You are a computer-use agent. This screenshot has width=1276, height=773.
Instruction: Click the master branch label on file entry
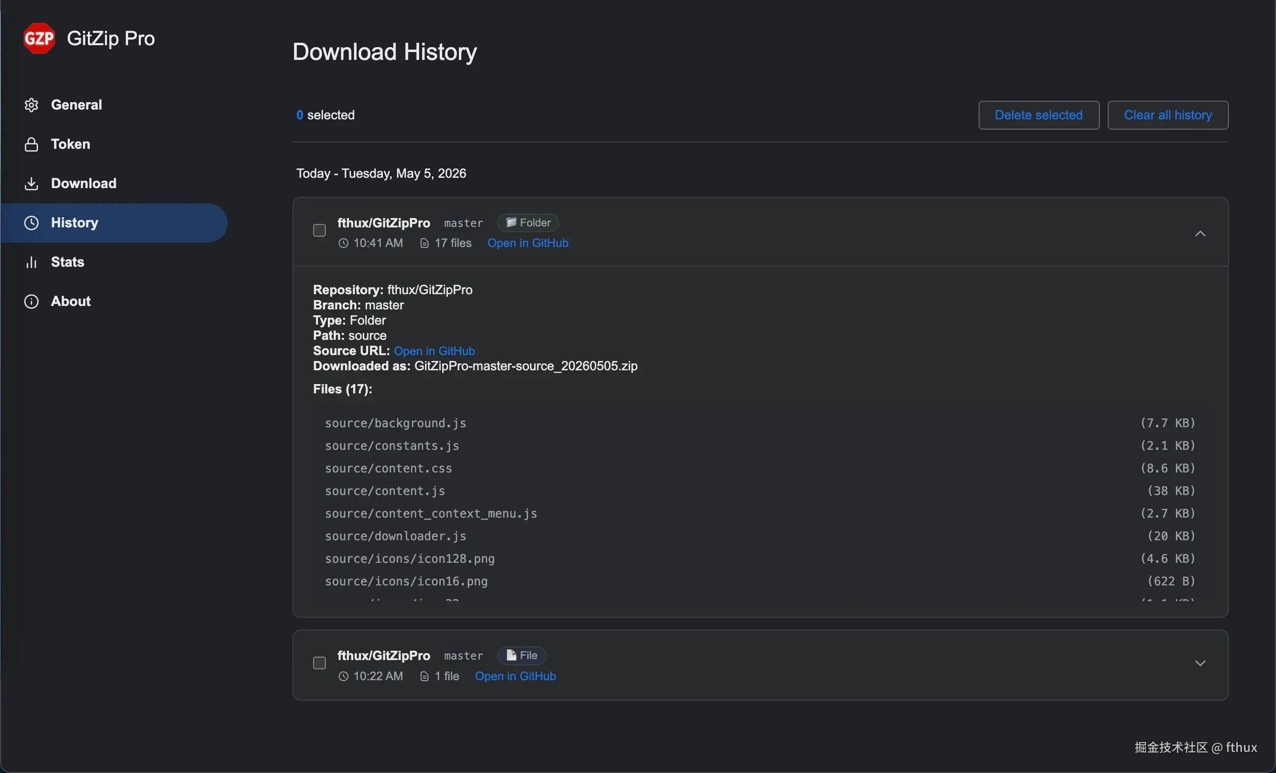(463, 656)
